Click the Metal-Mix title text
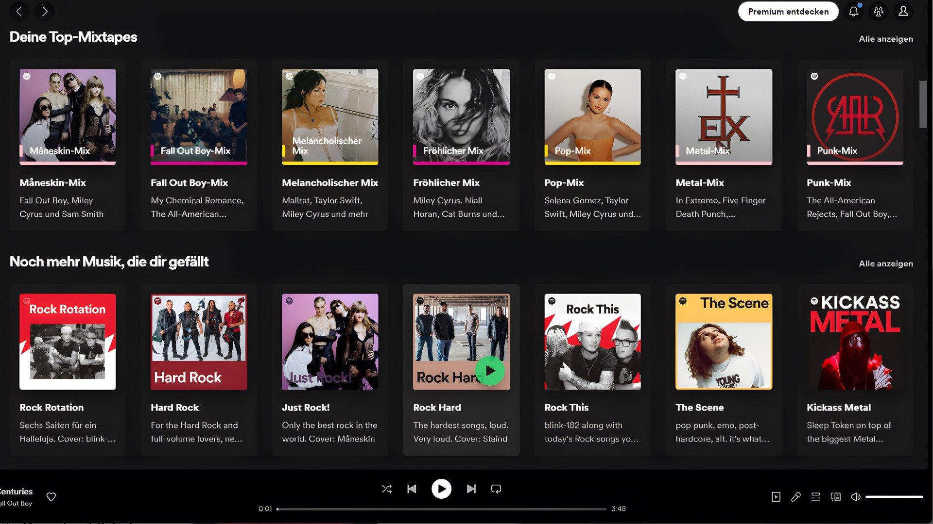933x524 pixels. pyautogui.click(x=699, y=183)
